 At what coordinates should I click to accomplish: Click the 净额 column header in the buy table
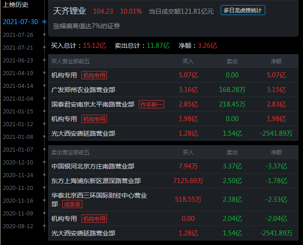pyautogui.click(x=276, y=61)
